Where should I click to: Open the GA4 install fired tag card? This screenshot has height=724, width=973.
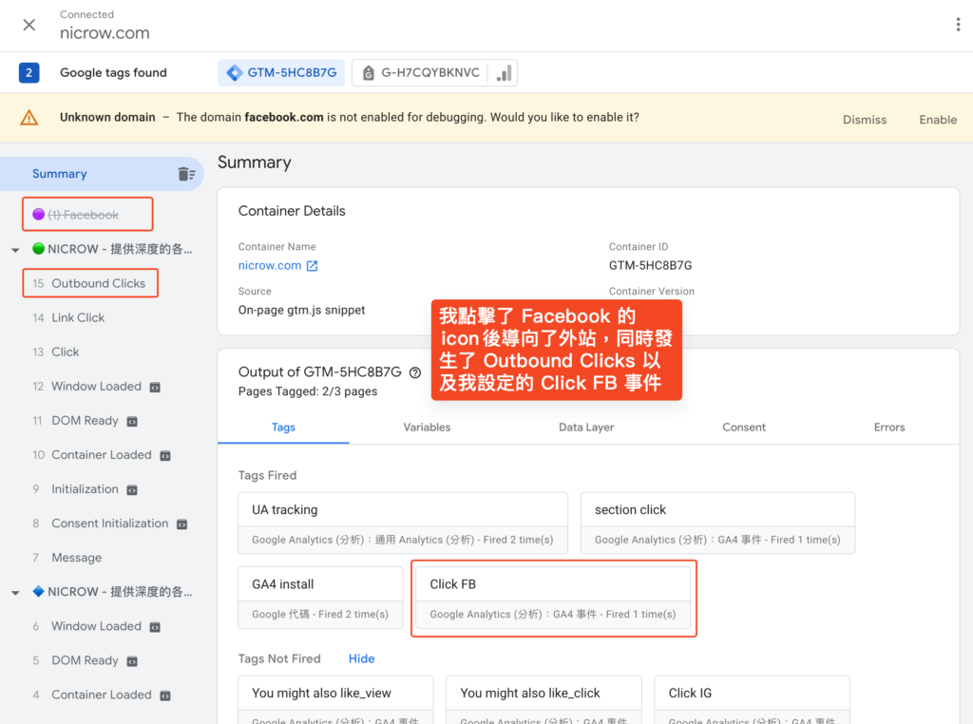[x=320, y=598]
